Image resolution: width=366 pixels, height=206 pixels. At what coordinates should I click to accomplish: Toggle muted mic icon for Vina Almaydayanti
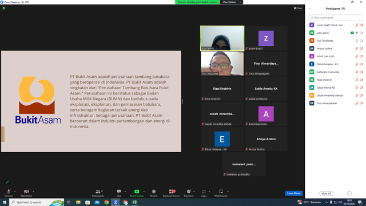pos(357,103)
